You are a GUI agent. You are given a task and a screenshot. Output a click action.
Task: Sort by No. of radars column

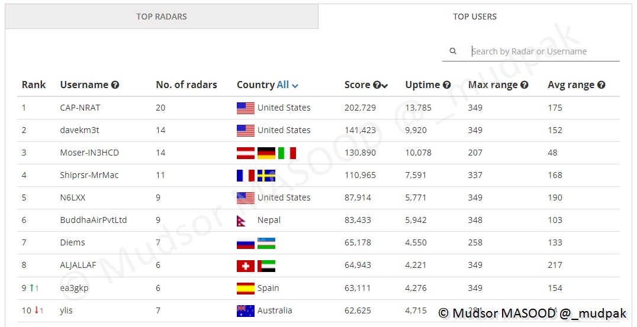(x=186, y=85)
